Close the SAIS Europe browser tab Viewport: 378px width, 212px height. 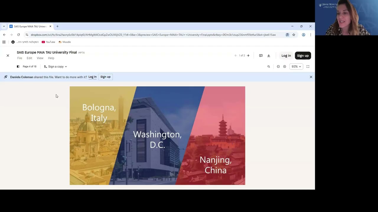click(x=50, y=26)
